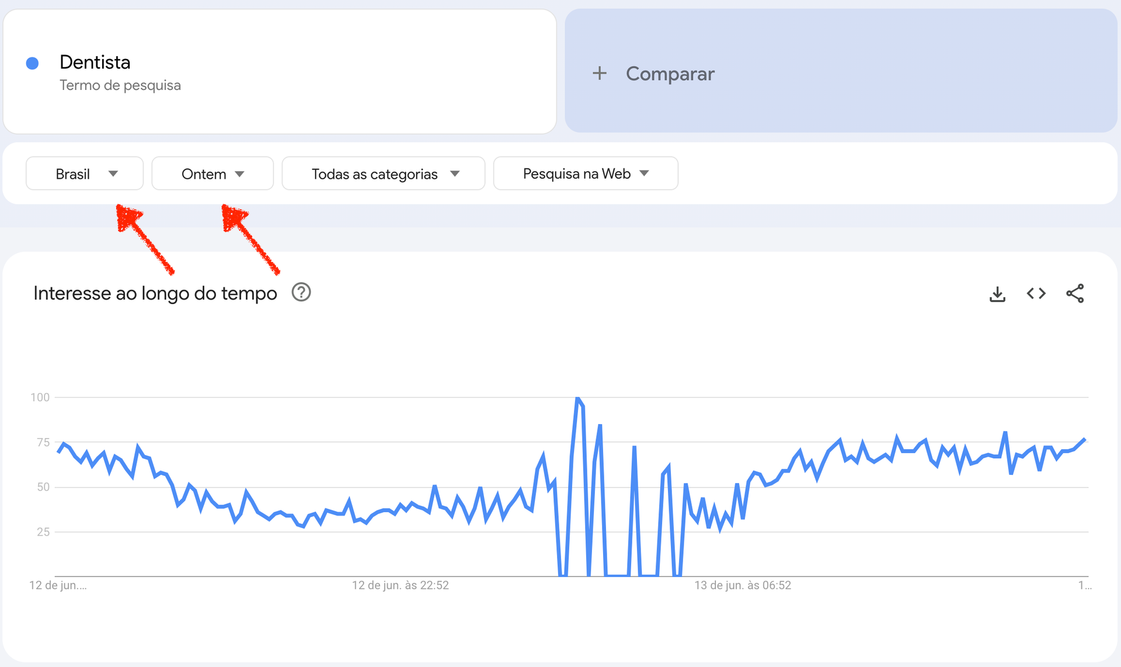Click the blue dot next to Dentista
Image resolution: width=1121 pixels, height=667 pixels.
tap(33, 62)
